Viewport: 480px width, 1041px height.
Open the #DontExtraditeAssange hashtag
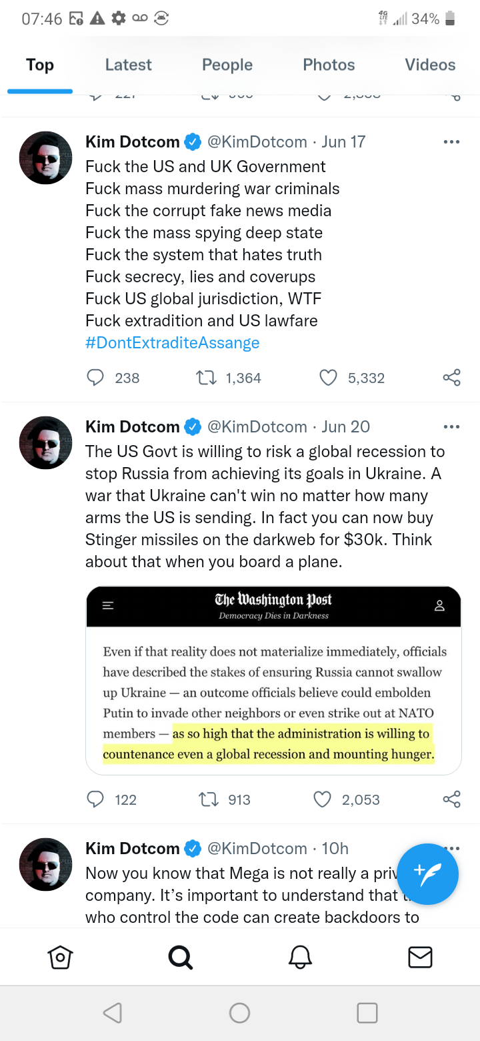tap(173, 343)
